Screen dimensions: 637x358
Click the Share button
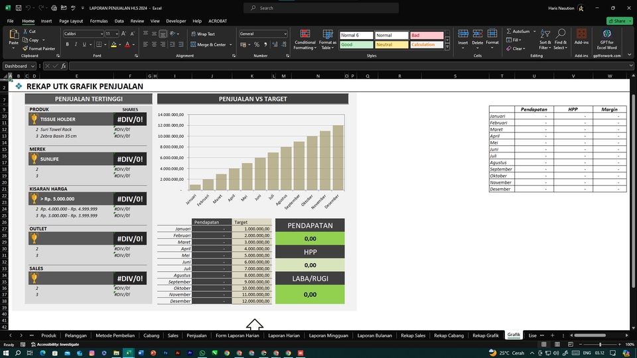(619, 21)
